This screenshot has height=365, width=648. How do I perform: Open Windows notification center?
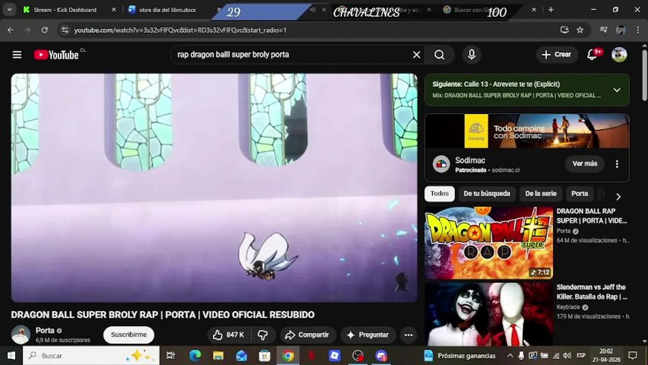632,356
